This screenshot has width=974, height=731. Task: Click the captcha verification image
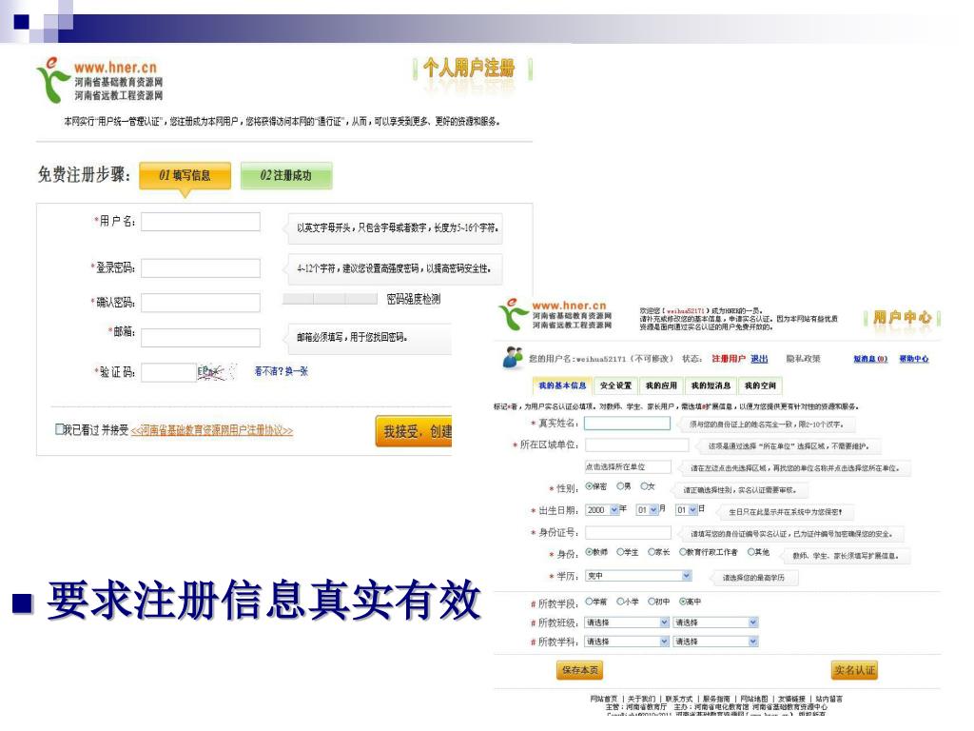tap(217, 372)
